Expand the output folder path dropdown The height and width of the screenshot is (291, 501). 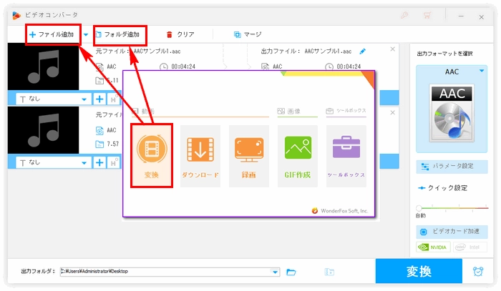pos(276,272)
